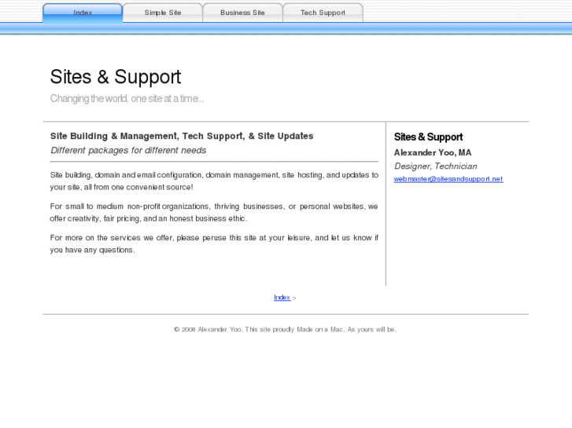572x428 pixels.
Task: Click the paragraph starting "For more on the services"
Action: pyautogui.click(x=214, y=243)
